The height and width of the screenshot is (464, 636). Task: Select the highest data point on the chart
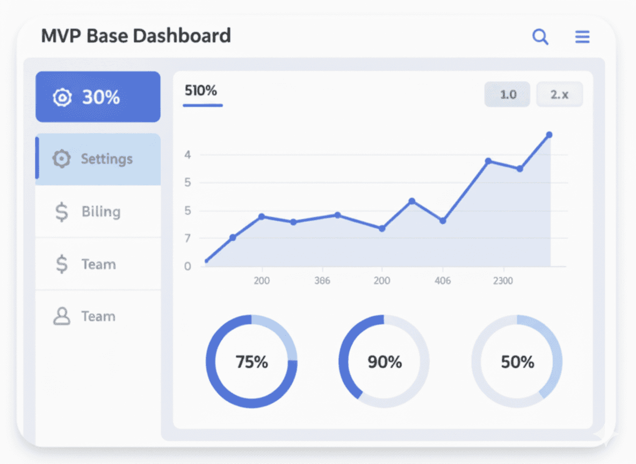tap(549, 135)
